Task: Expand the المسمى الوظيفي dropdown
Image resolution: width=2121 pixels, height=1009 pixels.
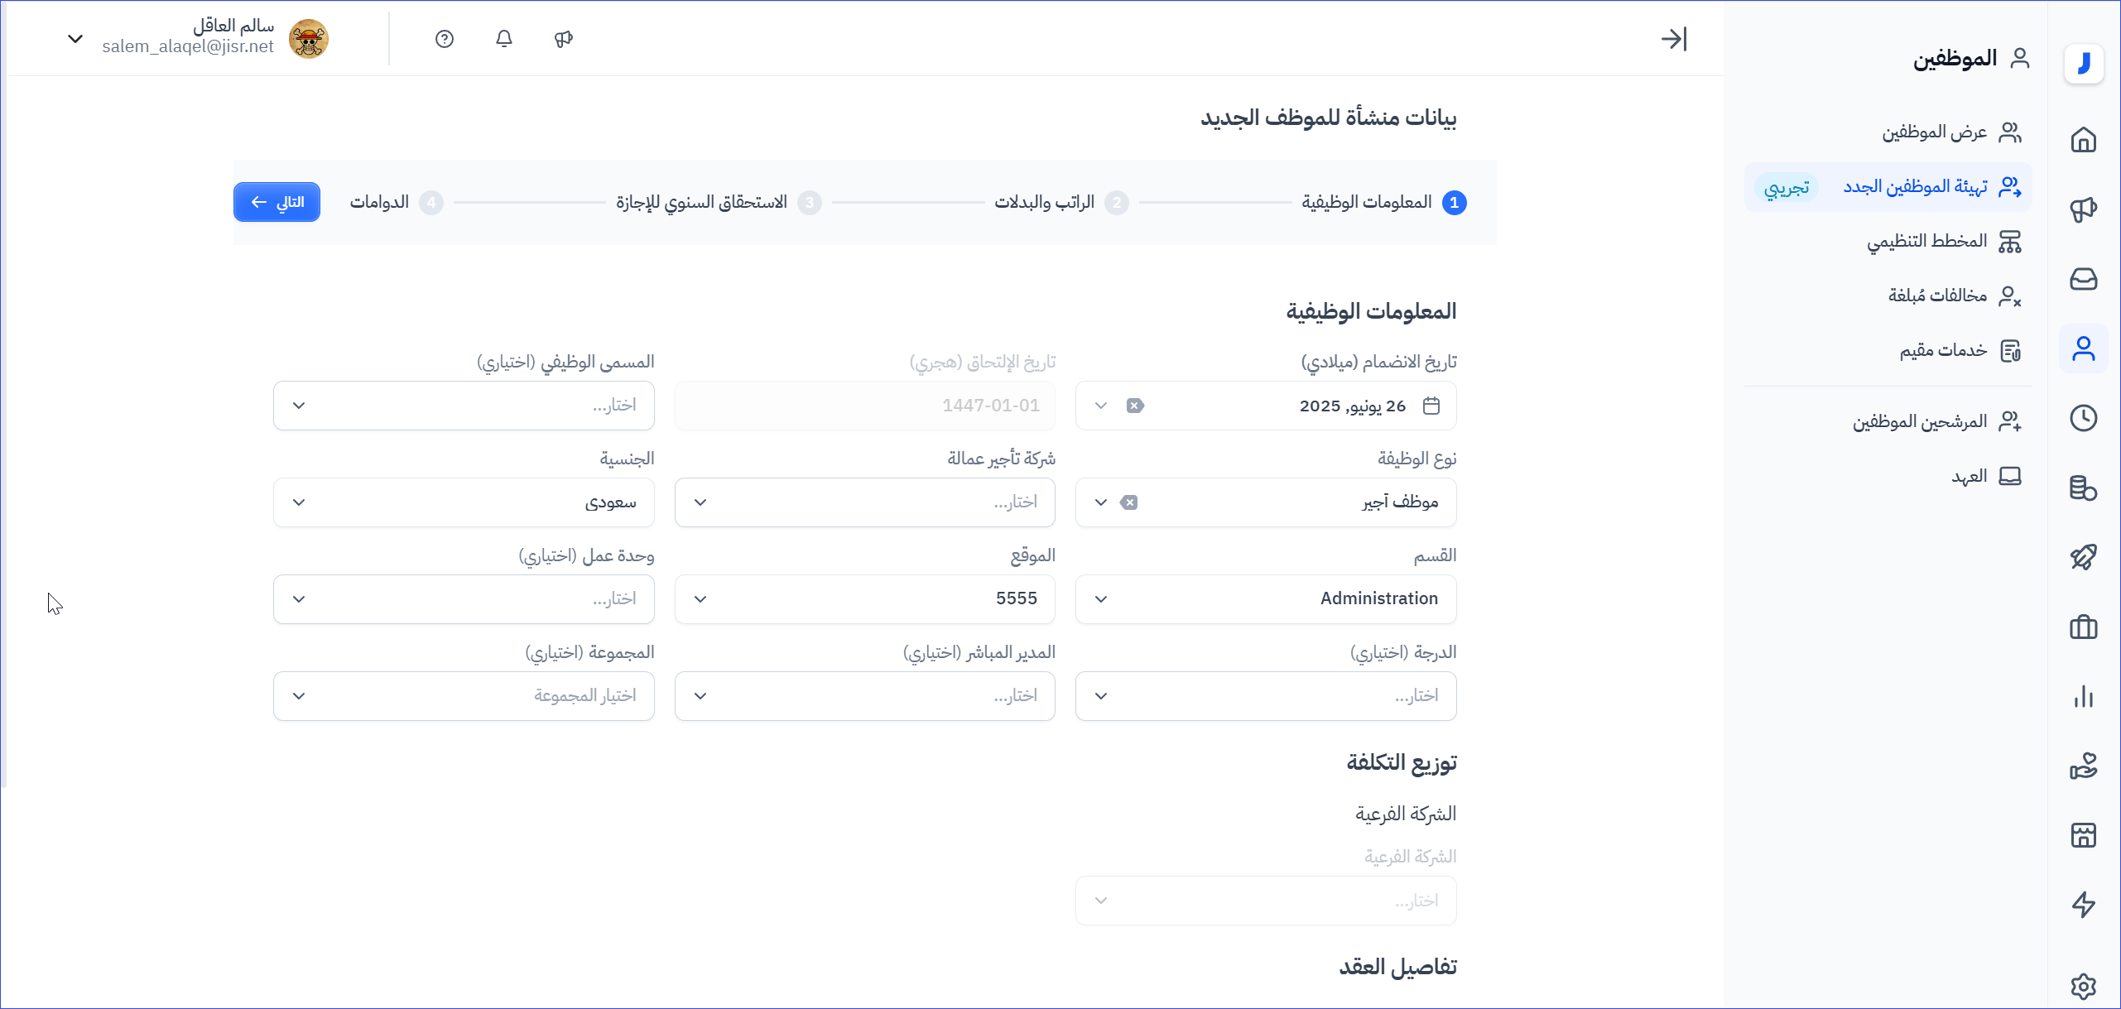Action: [464, 406]
